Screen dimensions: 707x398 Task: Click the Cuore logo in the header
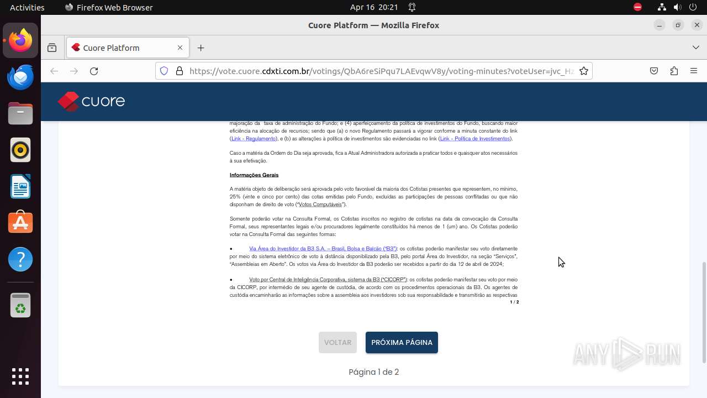pos(91,102)
